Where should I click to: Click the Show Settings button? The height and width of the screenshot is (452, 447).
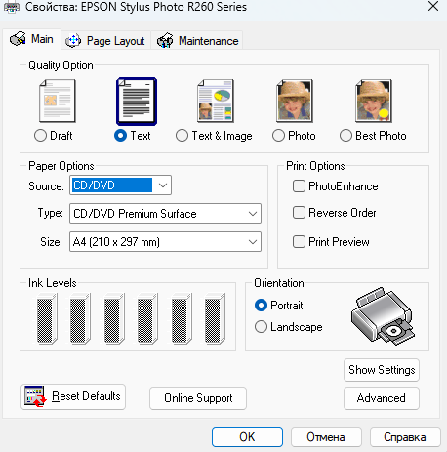point(382,370)
